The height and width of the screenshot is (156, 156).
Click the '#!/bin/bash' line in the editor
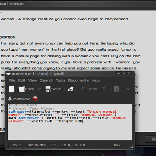point(23,105)
